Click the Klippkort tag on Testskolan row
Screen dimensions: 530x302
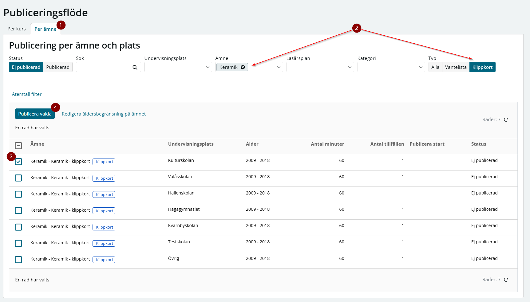(104, 244)
